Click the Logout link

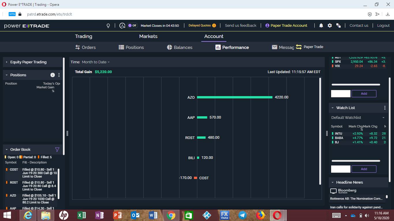pyautogui.click(x=383, y=25)
